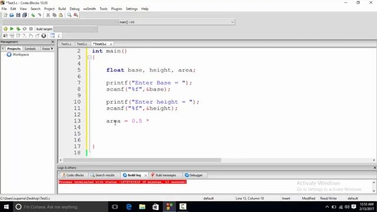This screenshot has height=212, width=377.
Task: Click the Windows Start button
Action: pos(6,207)
